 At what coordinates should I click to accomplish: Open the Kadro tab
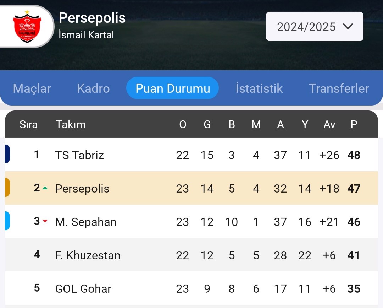pos(93,88)
